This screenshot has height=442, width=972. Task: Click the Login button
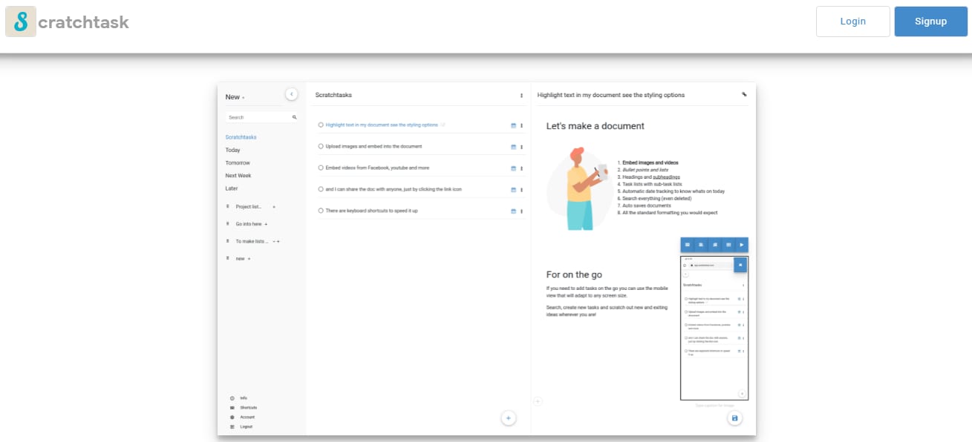853,22
